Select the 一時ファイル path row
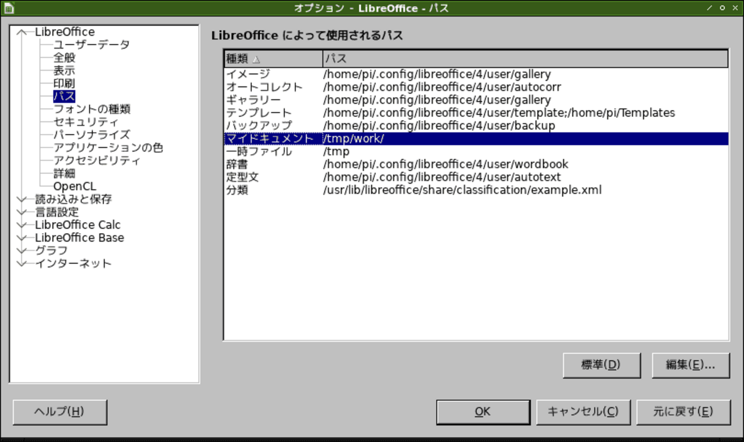Viewport: 744px width, 442px height. tap(476, 152)
